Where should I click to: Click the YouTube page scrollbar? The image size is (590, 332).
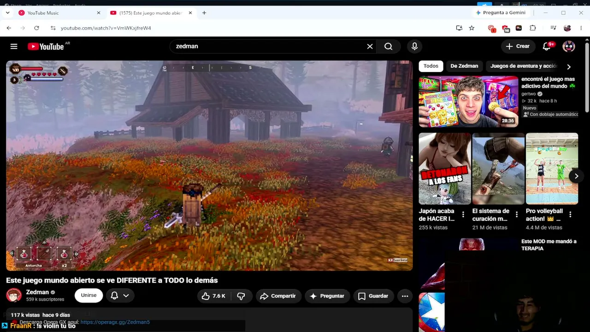click(587, 77)
